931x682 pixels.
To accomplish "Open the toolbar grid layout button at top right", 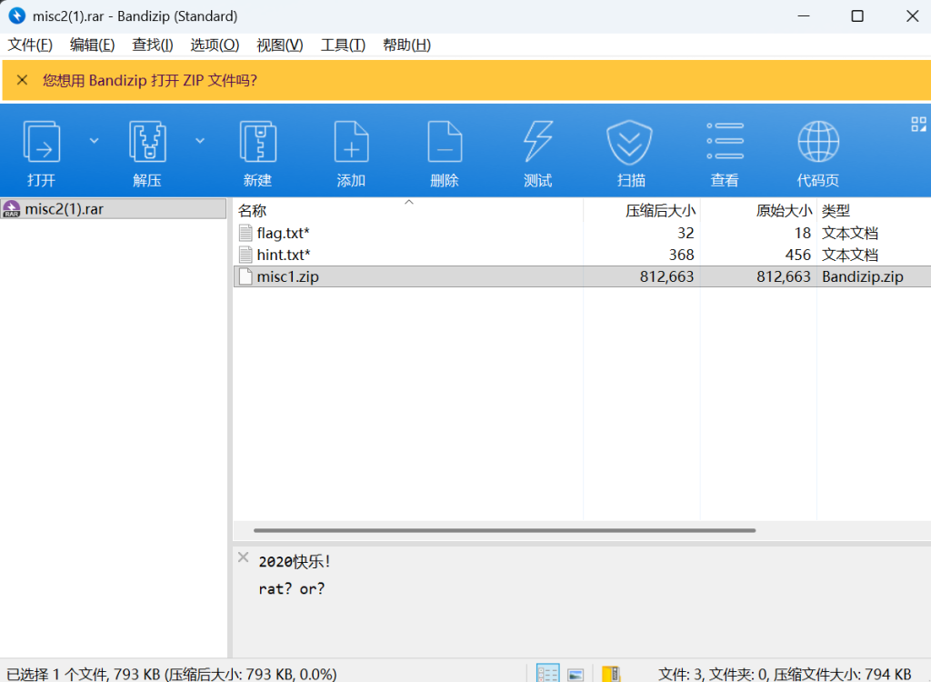I will click(917, 124).
